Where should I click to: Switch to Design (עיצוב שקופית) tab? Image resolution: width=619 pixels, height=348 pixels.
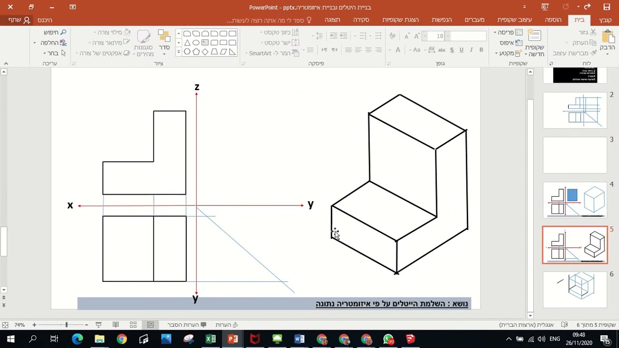click(515, 20)
